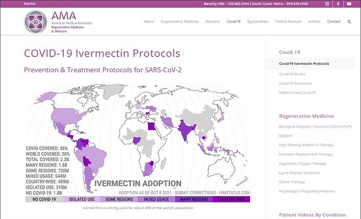Click the Ivermectin Adoption world map

pos(138,143)
